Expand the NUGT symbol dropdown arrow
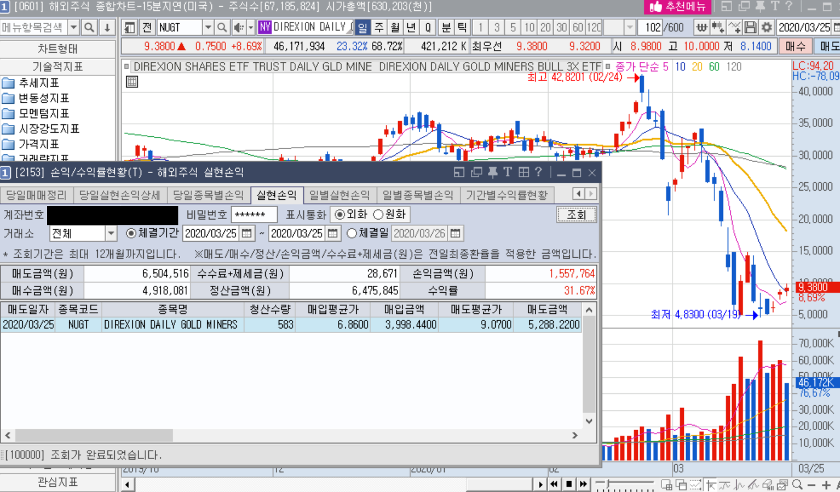 pyautogui.click(x=208, y=27)
